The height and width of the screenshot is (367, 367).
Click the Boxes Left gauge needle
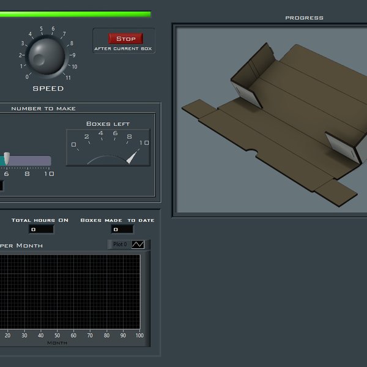[x=132, y=158]
